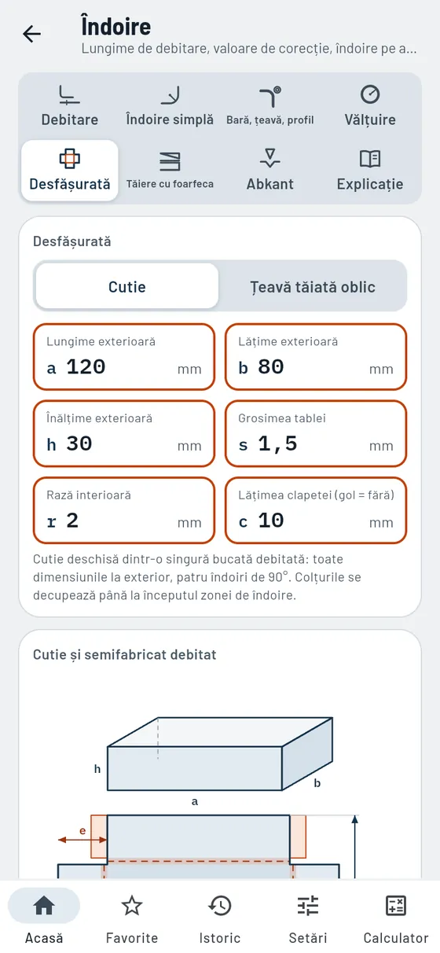Open the Favorite star tab
This screenshot has height=953, width=440.
[132, 918]
